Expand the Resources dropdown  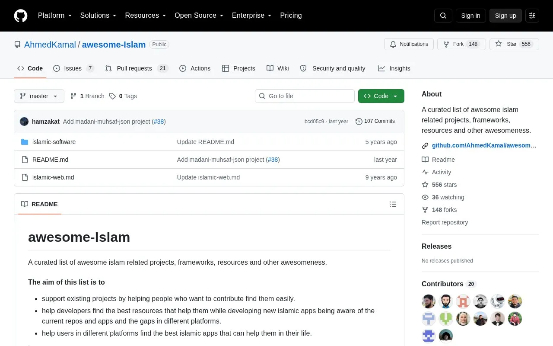[x=146, y=16]
